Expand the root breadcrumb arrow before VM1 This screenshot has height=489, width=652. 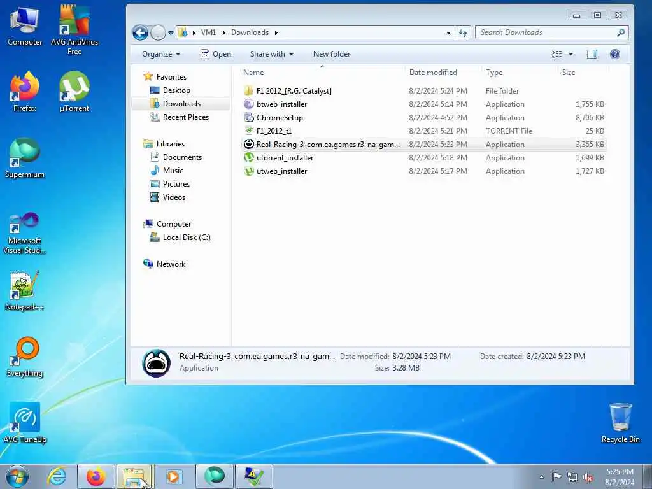(194, 32)
